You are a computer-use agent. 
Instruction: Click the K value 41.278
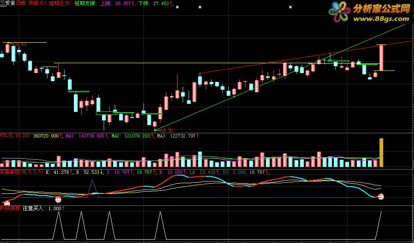coord(61,172)
